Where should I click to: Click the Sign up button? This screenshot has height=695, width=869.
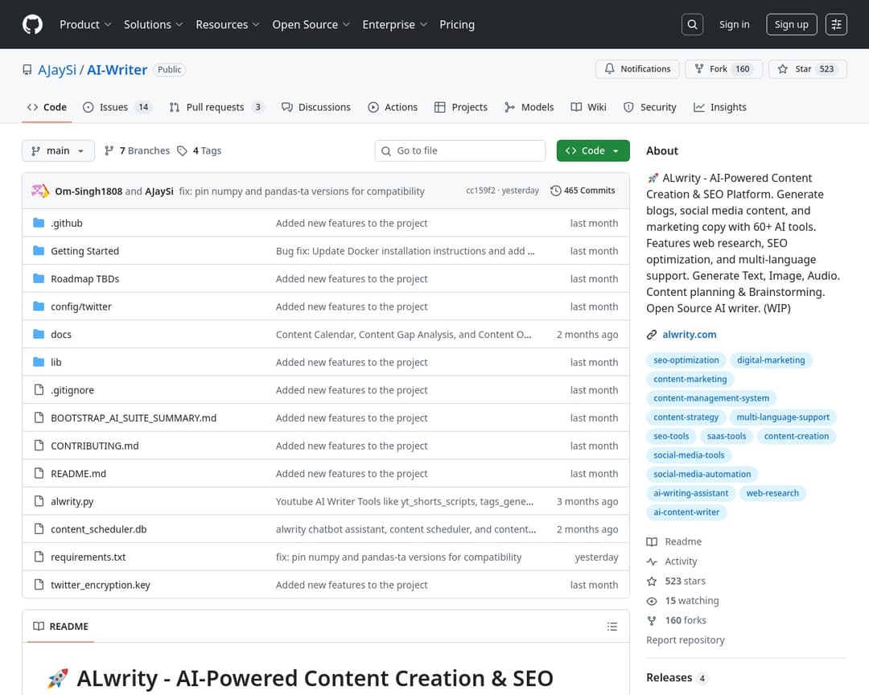791,25
